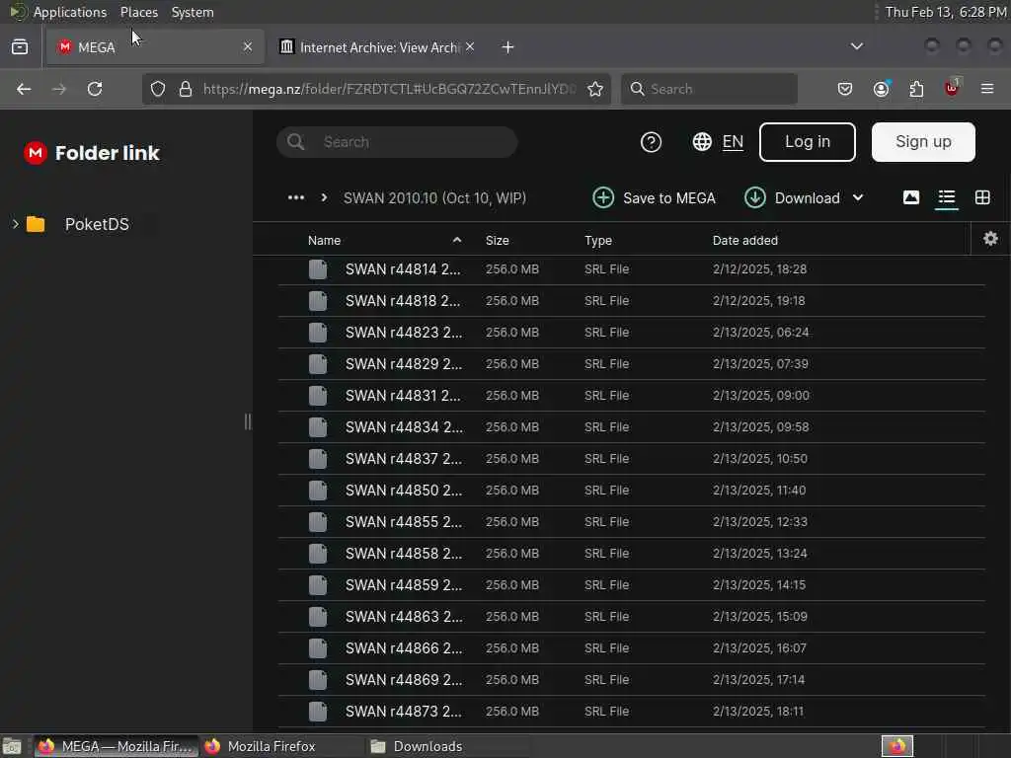Click the file icon for SWAN r44814
The height and width of the screenshot is (758, 1011).
tap(317, 269)
